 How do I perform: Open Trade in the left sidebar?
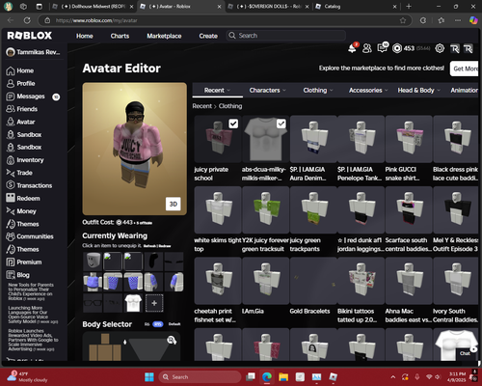19,173
